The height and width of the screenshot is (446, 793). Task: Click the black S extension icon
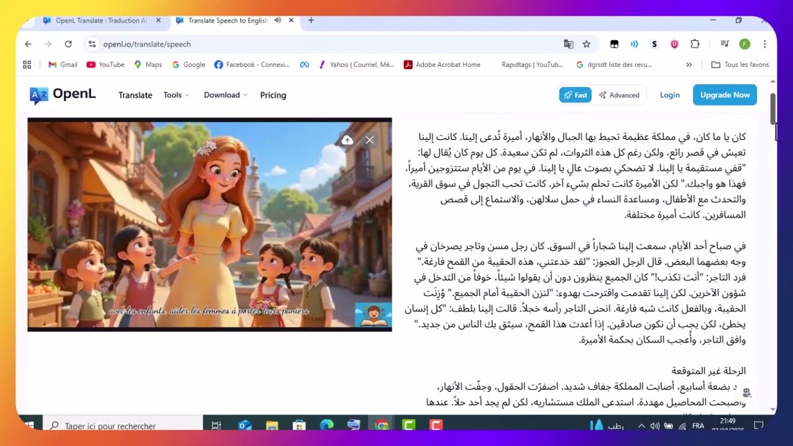pos(654,44)
